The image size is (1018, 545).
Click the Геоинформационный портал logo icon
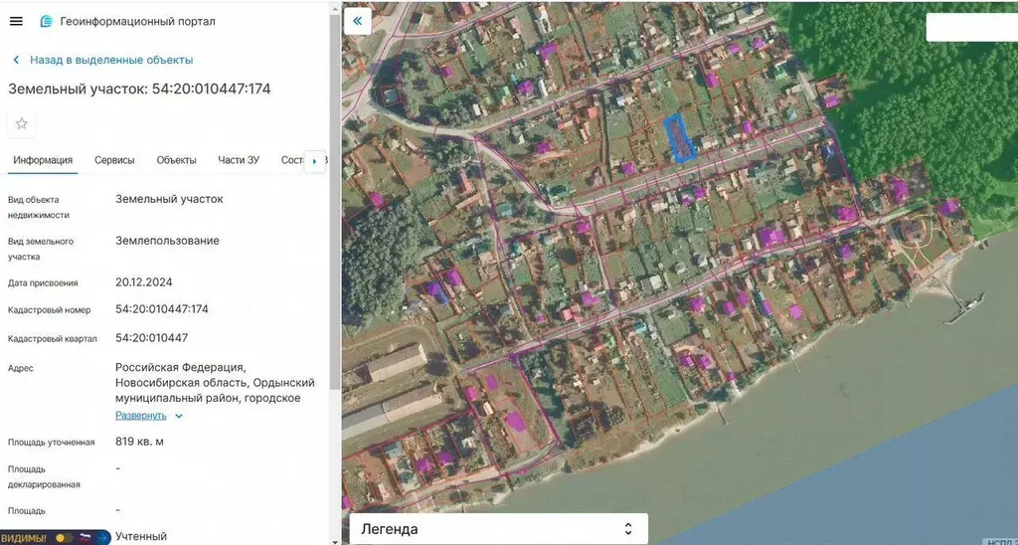click(46, 21)
